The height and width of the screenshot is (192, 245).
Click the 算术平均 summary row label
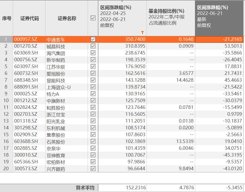pos(85,188)
